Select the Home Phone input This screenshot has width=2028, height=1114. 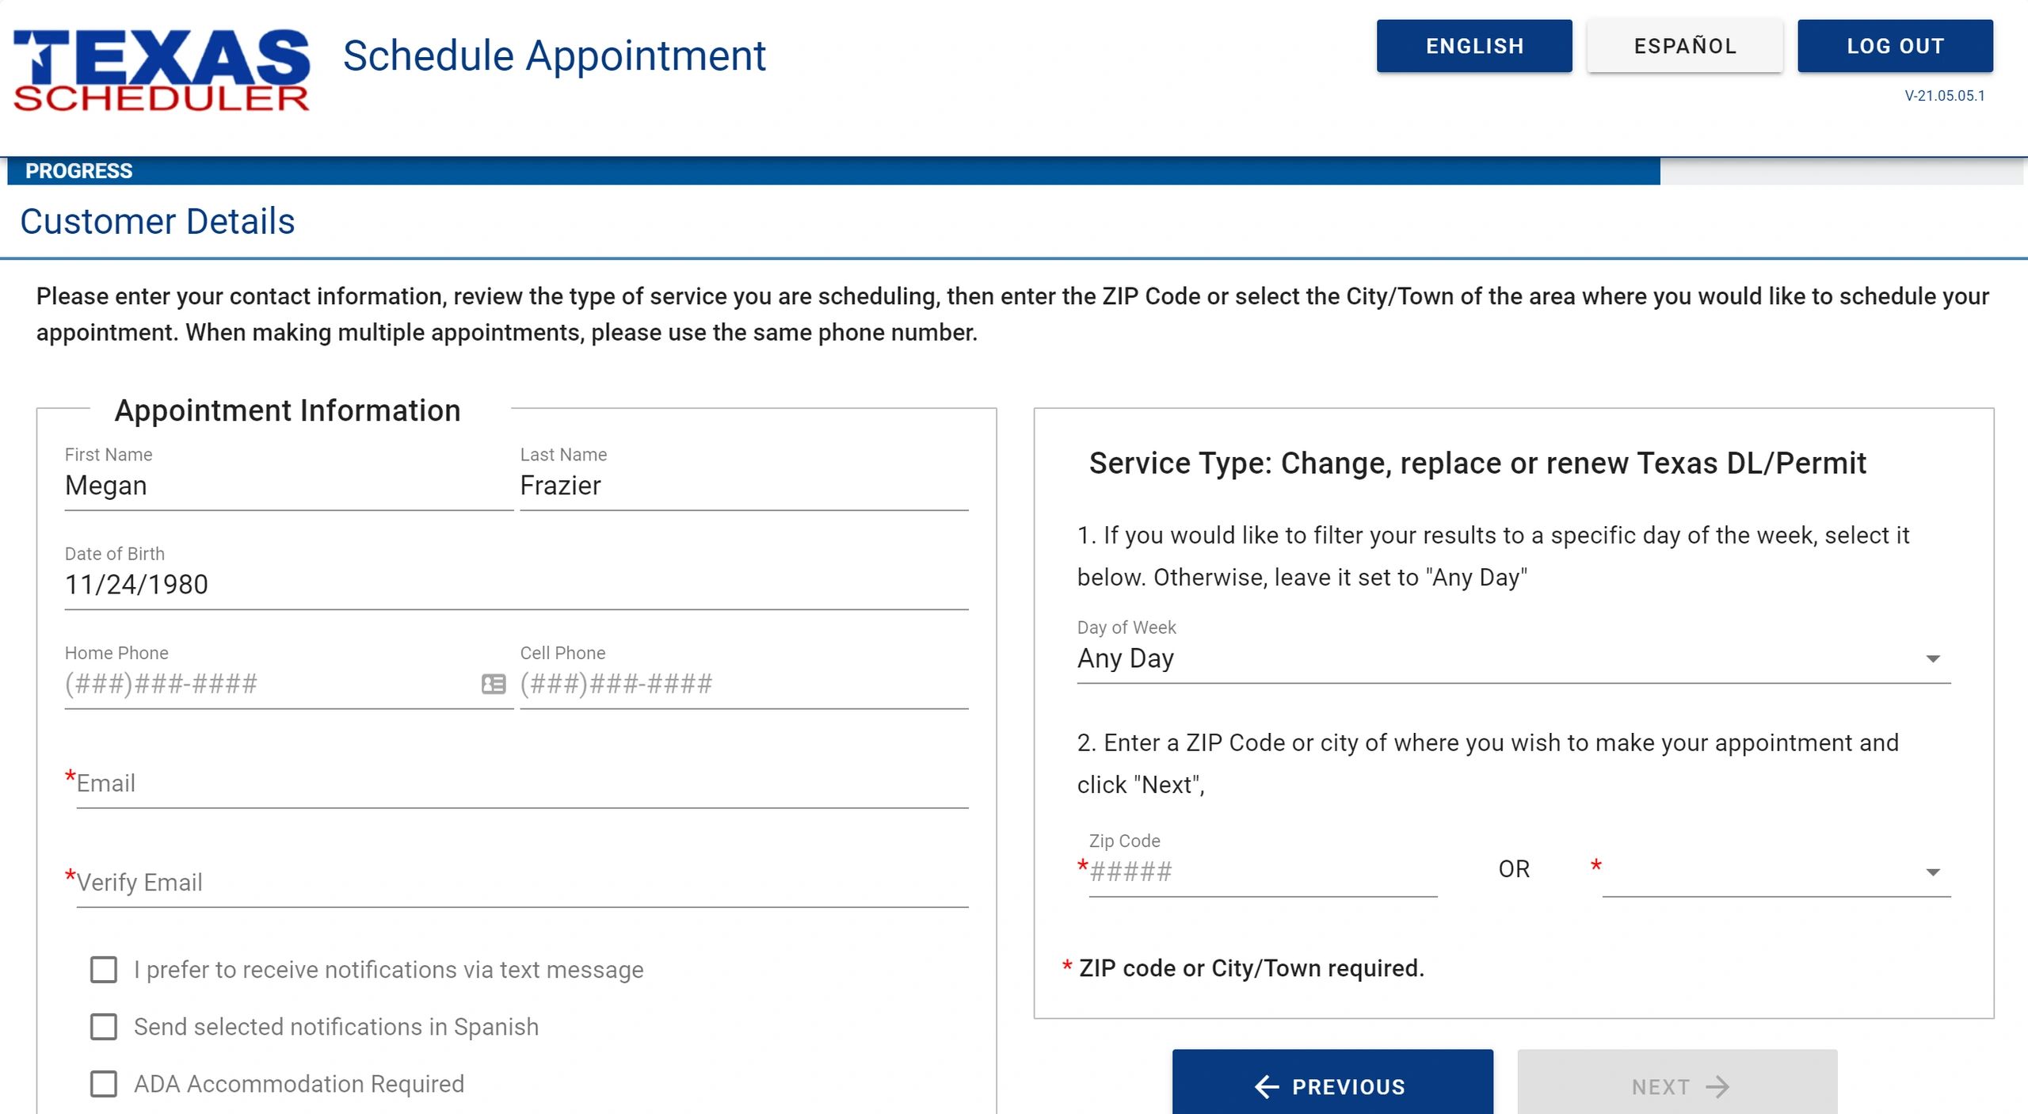269,684
